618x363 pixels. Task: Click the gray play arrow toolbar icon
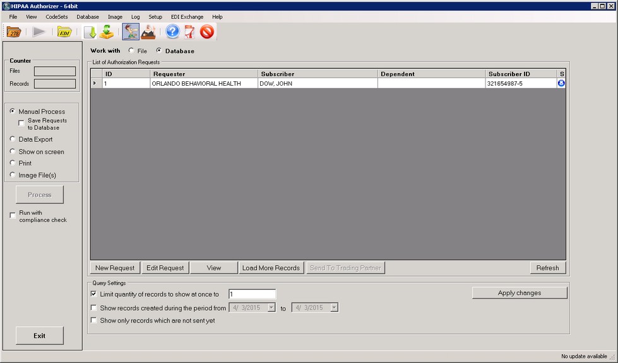39,32
